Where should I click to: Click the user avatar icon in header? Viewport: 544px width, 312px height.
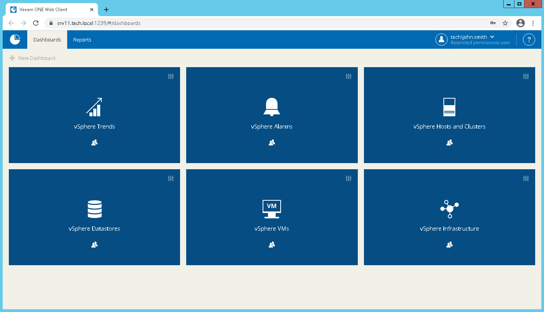click(441, 40)
